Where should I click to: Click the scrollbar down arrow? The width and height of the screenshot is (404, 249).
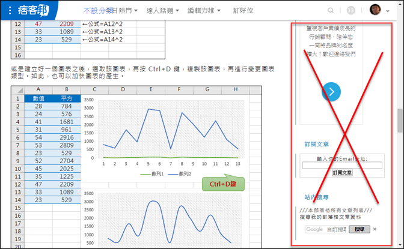pos(400,245)
